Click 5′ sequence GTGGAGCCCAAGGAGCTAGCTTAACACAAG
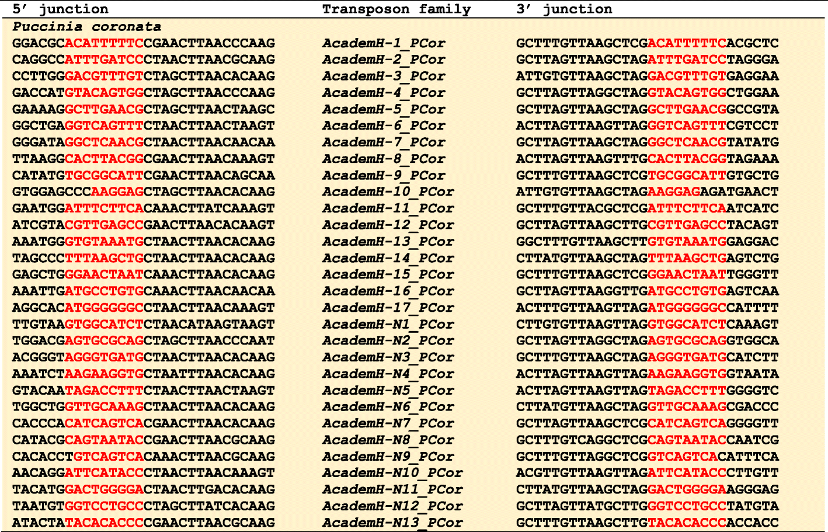This screenshot has height=532, width=828. click(x=144, y=192)
